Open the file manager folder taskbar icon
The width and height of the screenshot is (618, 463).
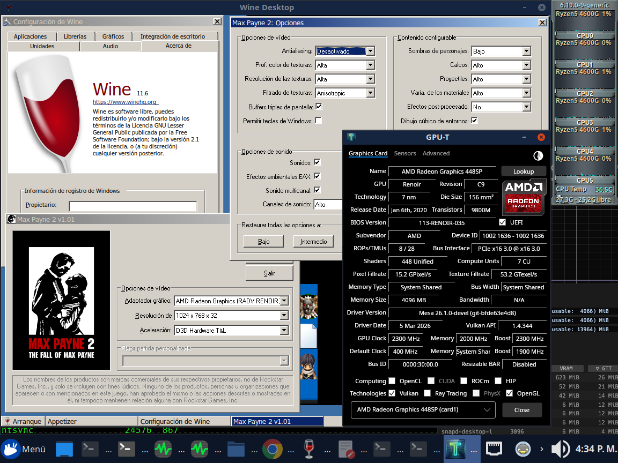[x=236, y=449]
